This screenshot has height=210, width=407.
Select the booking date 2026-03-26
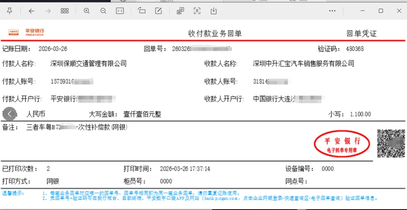point(53,49)
